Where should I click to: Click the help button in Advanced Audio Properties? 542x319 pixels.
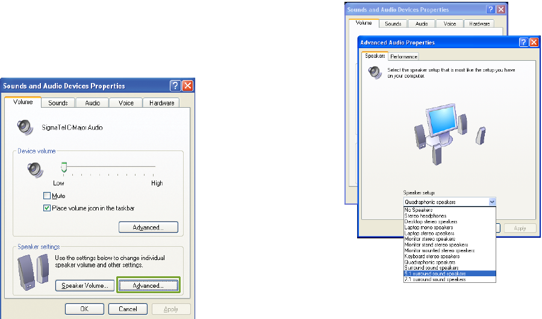(x=524, y=42)
